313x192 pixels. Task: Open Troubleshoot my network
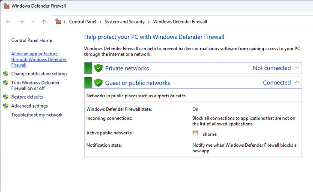[x=37, y=115]
